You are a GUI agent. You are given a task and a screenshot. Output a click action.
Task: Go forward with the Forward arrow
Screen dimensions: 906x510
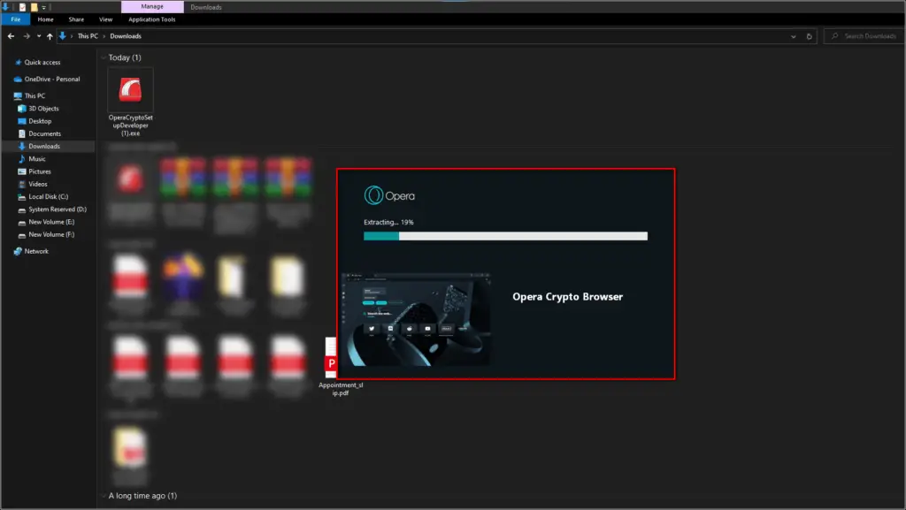click(x=27, y=35)
